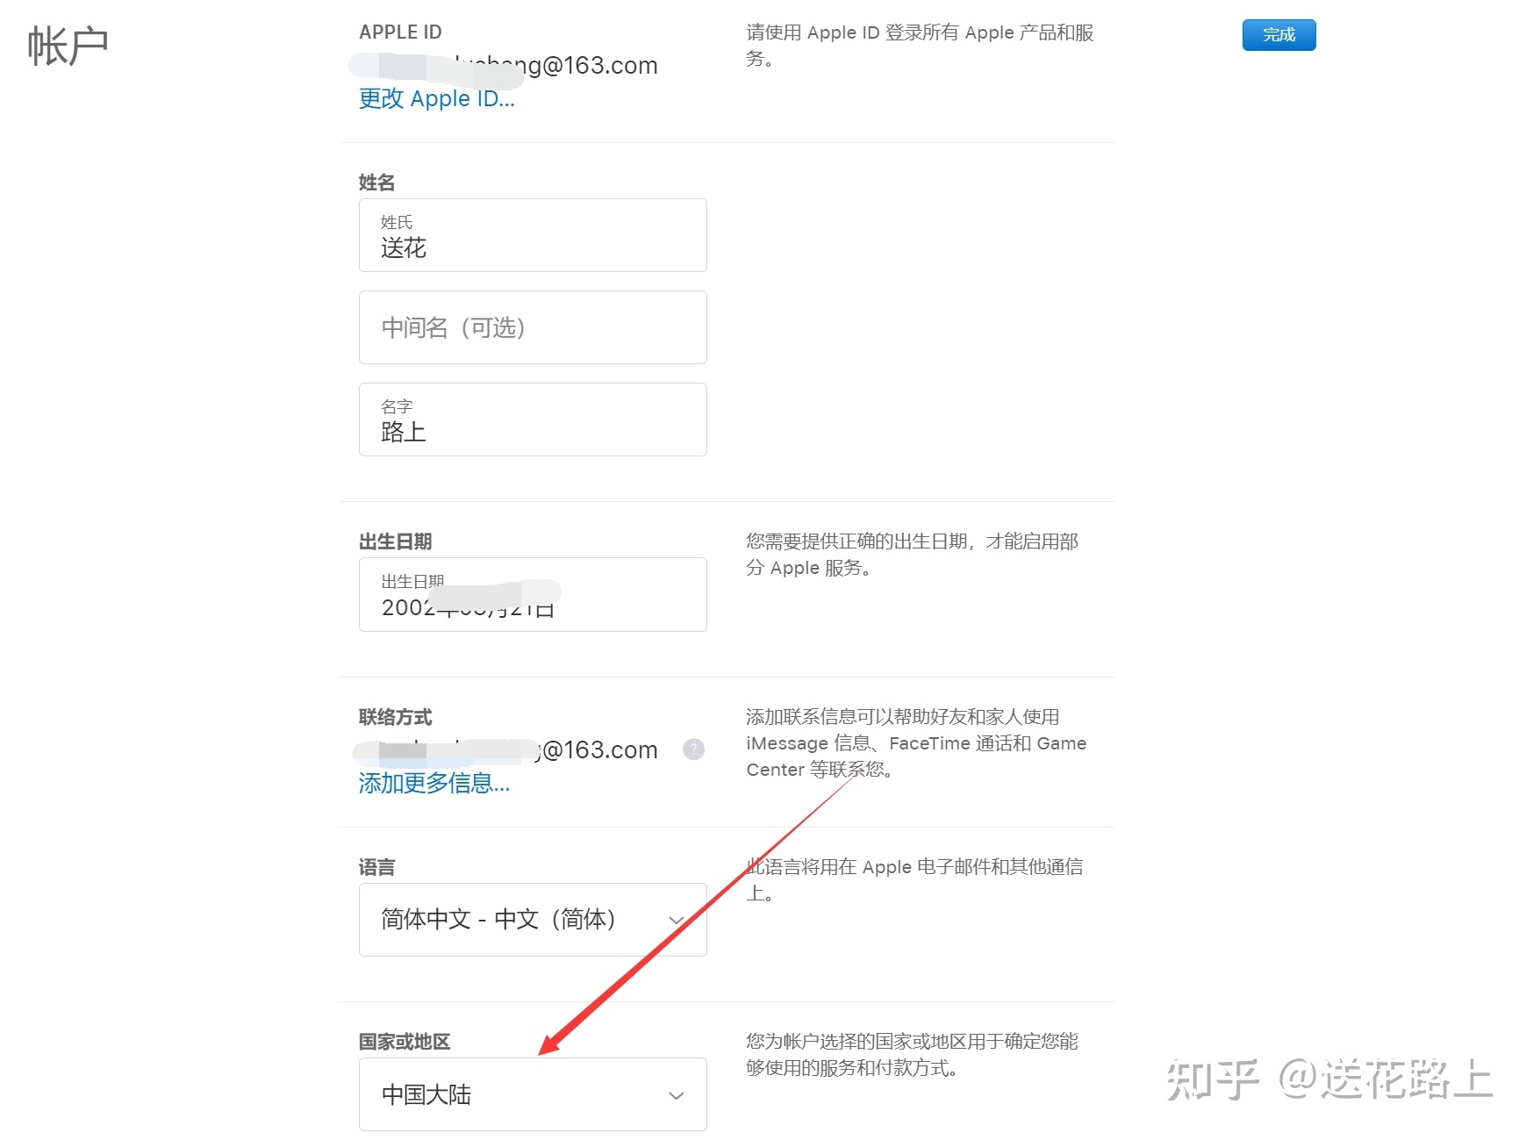
Task: Select the 姓名 section heading
Action: [x=377, y=183]
